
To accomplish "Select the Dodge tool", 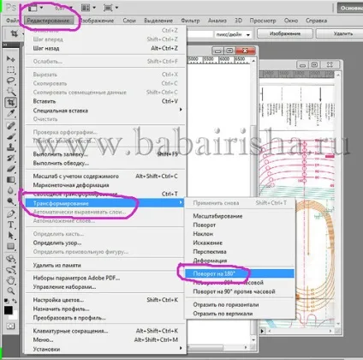I will point(11,201).
